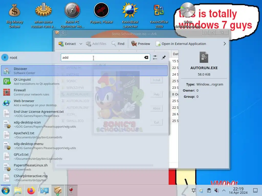Image resolution: width=262 pixels, height=196 pixels.
Task: Open Papers, Please desktop icon
Action: pyautogui.click(x=101, y=13)
